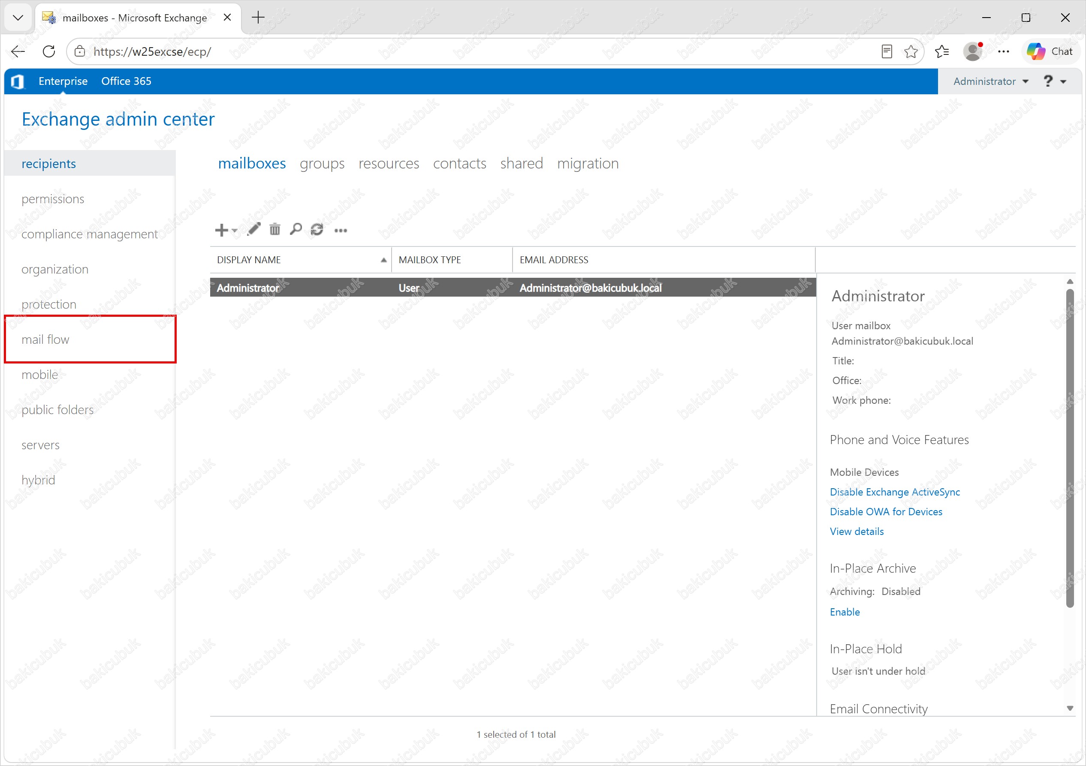The image size is (1086, 766).
Task: Click the Office logo in blue header
Action: (x=18, y=81)
